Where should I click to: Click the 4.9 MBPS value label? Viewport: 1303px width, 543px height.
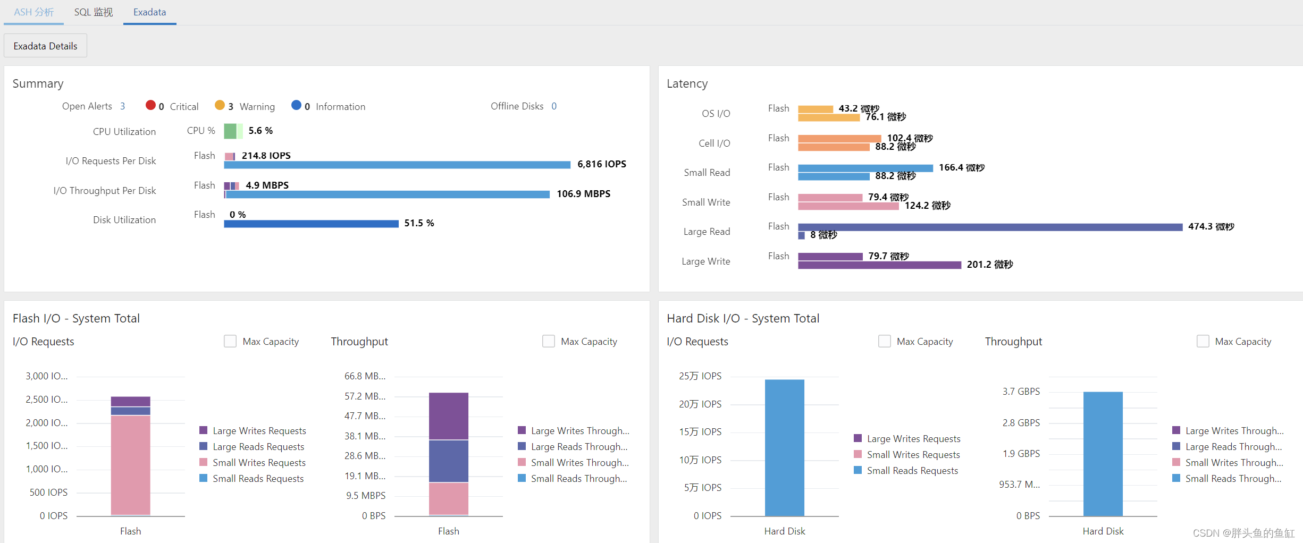267,185
